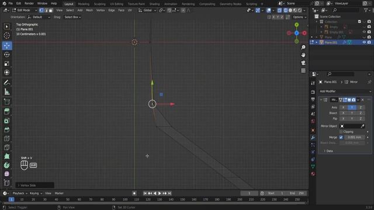Image resolution: width=374 pixels, height=210 pixels.
Task: Click the timeline Marker menu
Action: pyautogui.click(x=59, y=193)
